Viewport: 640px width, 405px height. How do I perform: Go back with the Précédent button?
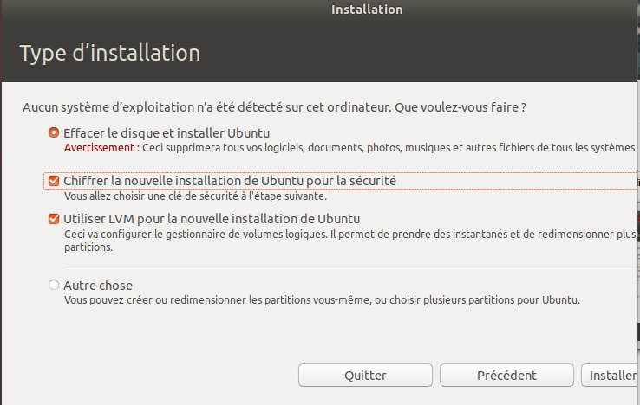pyautogui.click(x=506, y=376)
